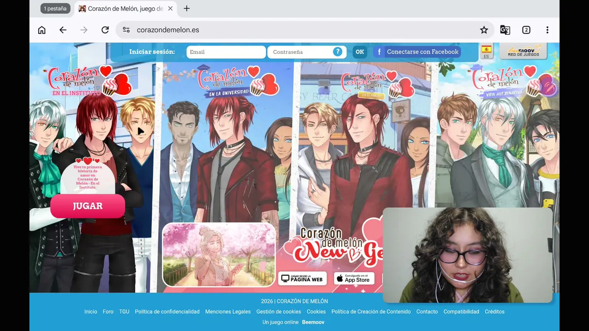Reload the corazondemelon.es page
589x331 pixels.
click(105, 30)
